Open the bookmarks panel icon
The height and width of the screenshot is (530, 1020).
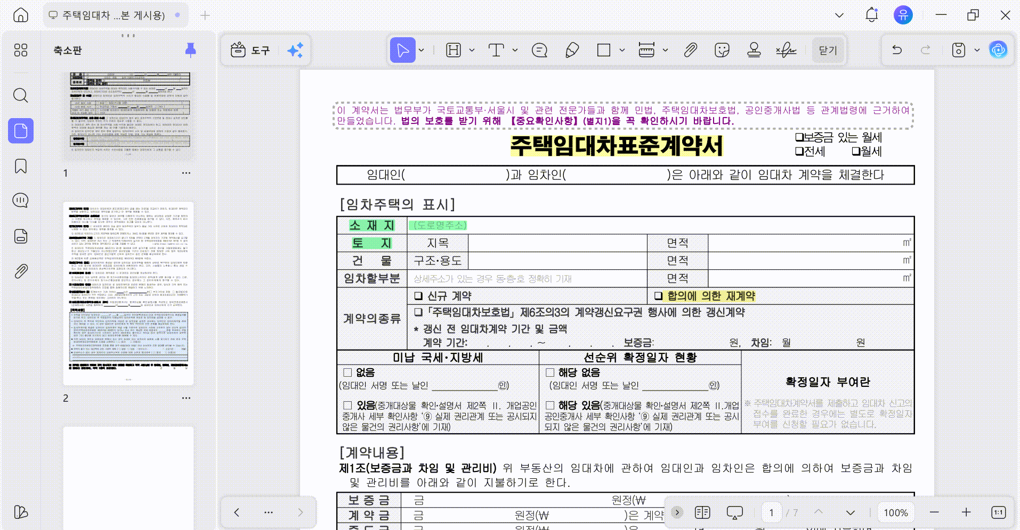pyautogui.click(x=21, y=166)
